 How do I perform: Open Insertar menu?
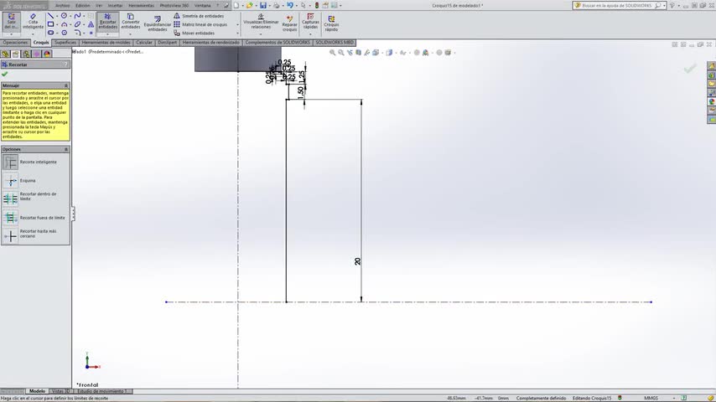[x=115, y=6]
